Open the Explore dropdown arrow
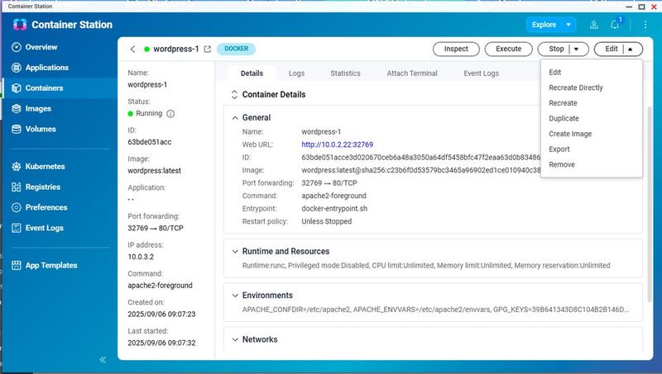 coord(568,25)
